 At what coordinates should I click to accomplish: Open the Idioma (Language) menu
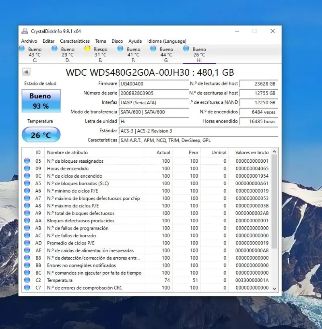pos(167,41)
